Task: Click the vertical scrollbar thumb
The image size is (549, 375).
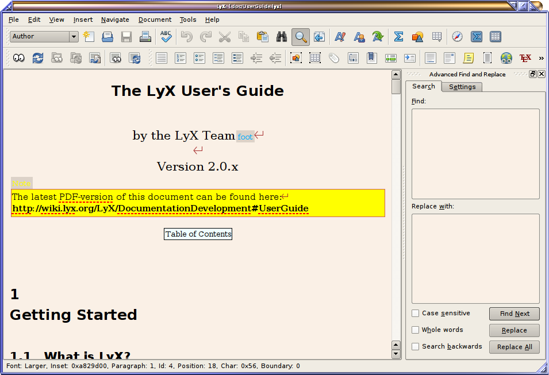Action: pos(396,87)
